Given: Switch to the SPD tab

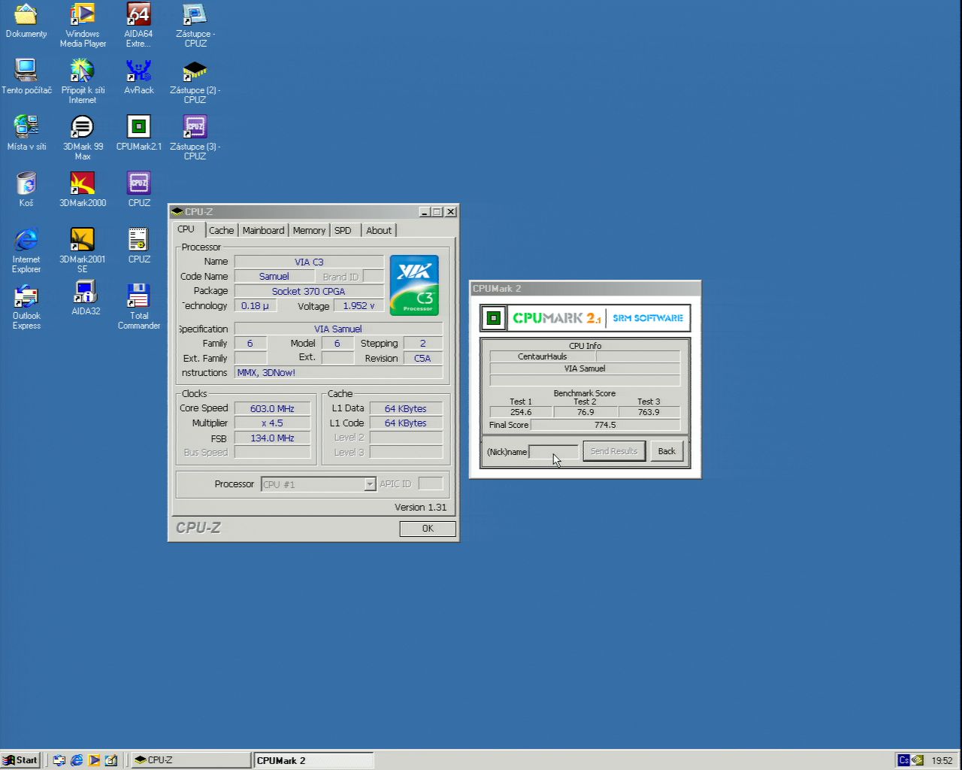Looking at the screenshot, I should coord(343,231).
